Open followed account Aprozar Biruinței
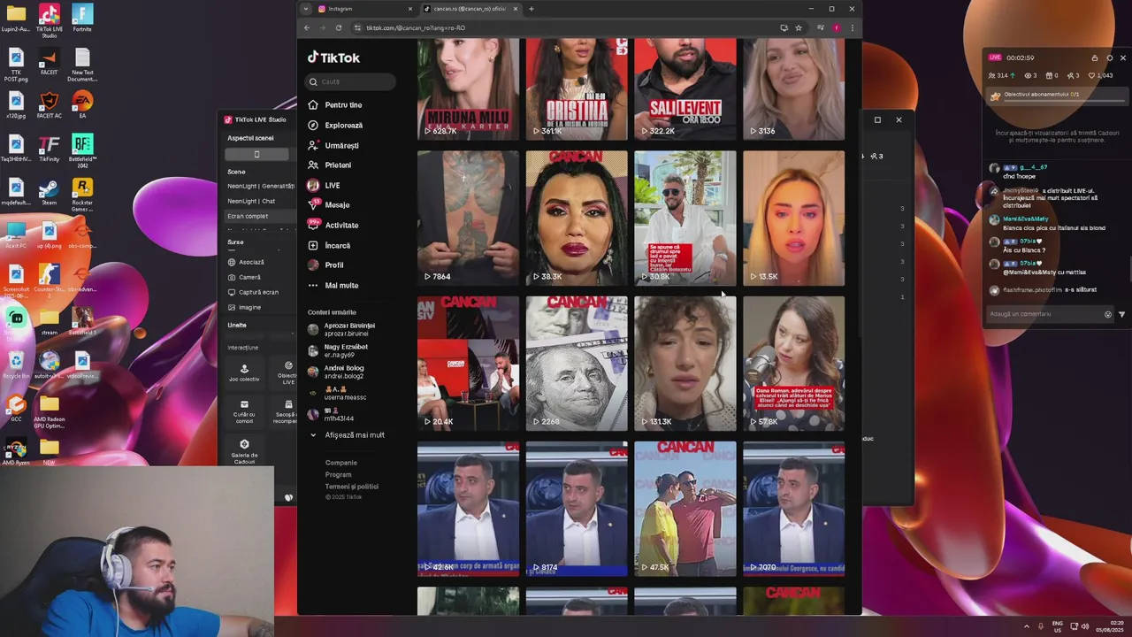 click(x=341, y=329)
